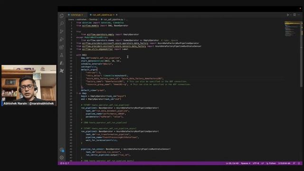Click the pipeline_run_sensor assignment line
Image resolution: width=304 pixels, height=171 pixels.
click(x=126, y=149)
